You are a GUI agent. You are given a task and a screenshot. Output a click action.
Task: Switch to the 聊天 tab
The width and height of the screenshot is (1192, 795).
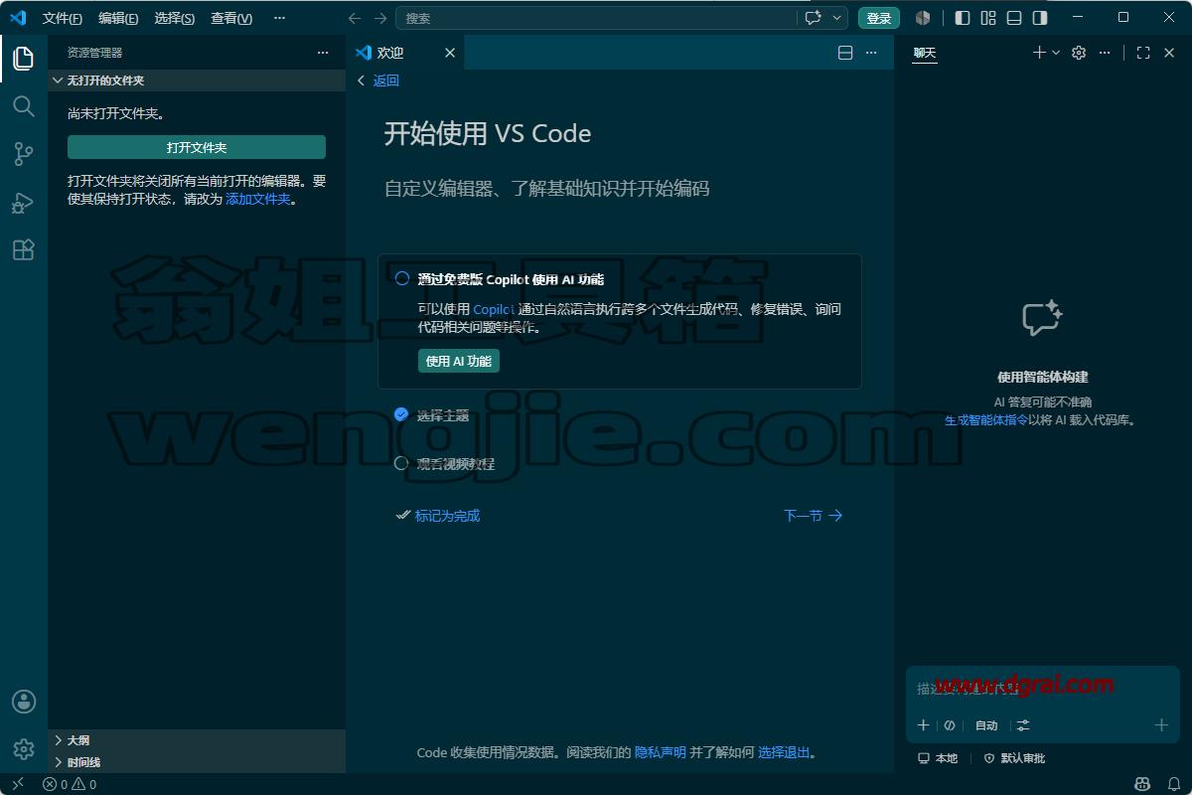coord(925,53)
